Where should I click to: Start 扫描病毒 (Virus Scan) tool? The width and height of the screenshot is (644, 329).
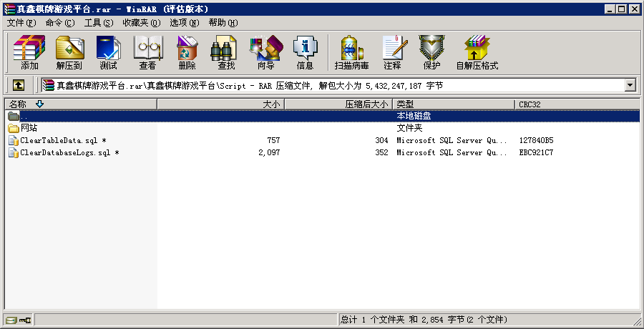pos(351,53)
